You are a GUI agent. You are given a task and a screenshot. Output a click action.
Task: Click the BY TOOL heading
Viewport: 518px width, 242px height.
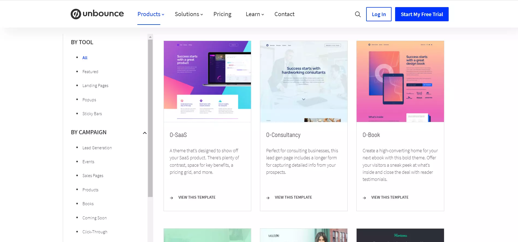tap(82, 42)
